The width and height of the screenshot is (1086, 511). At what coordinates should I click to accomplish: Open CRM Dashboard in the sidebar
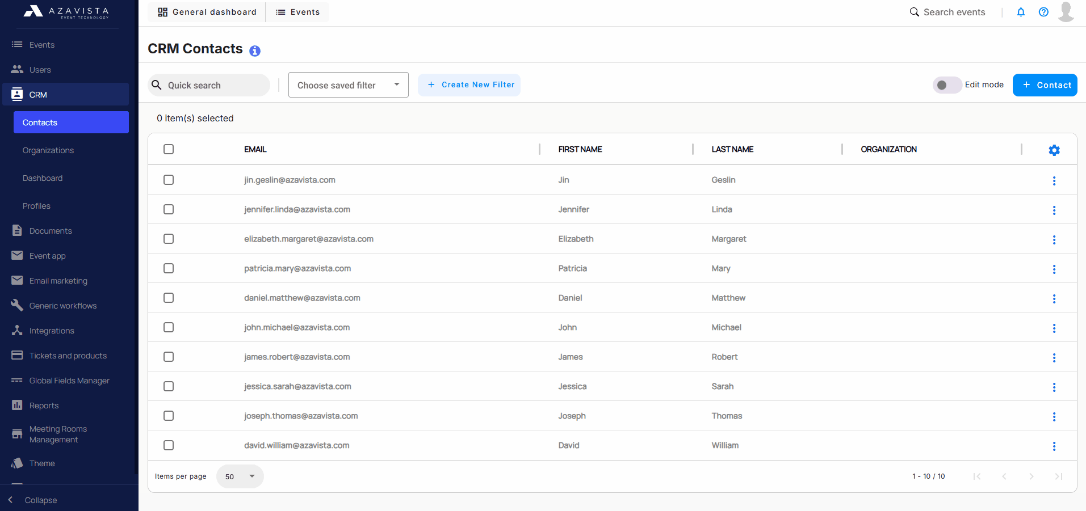pyautogui.click(x=71, y=178)
